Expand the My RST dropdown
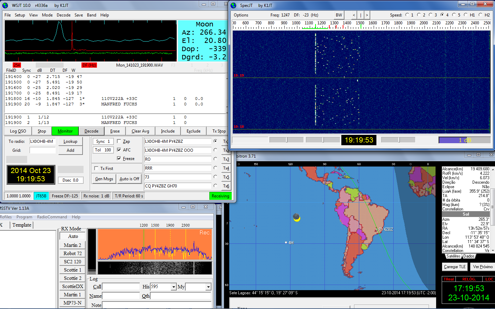This screenshot has height=309, width=495. tap(208, 287)
